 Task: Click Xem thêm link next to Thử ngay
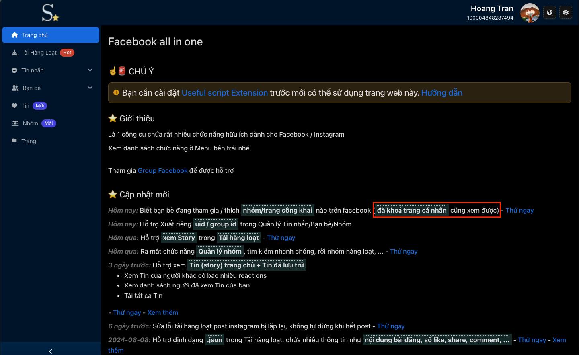pos(163,312)
